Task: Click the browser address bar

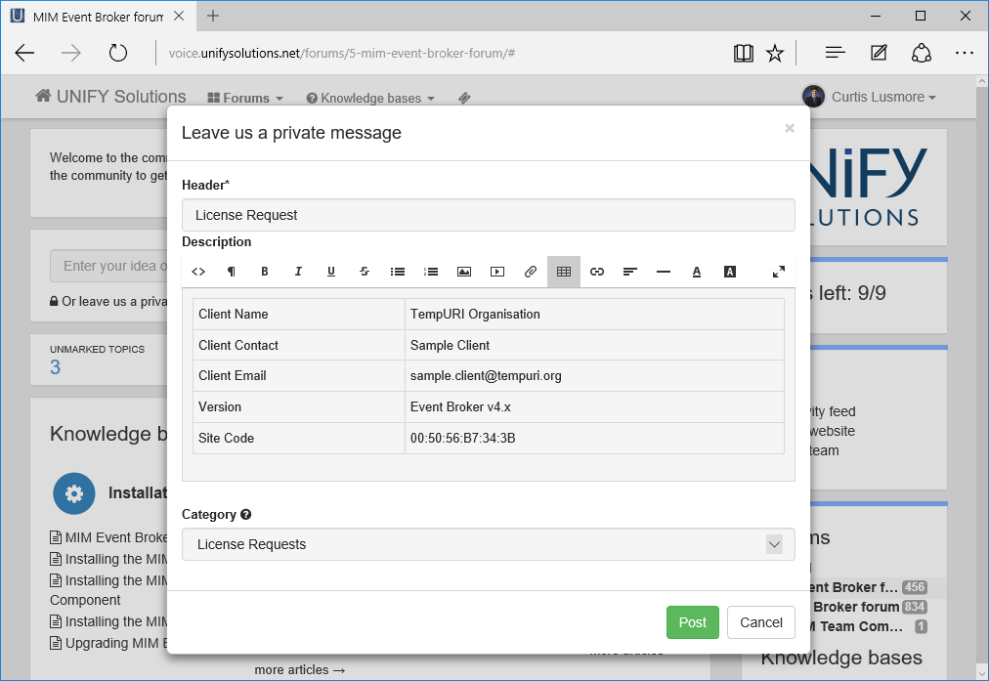Action: [x=442, y=53]
